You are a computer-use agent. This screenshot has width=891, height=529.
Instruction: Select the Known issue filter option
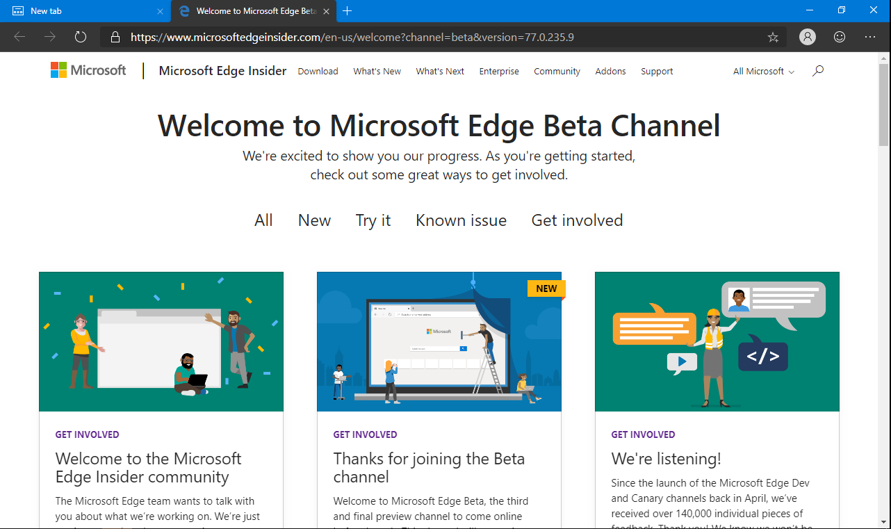461,220
